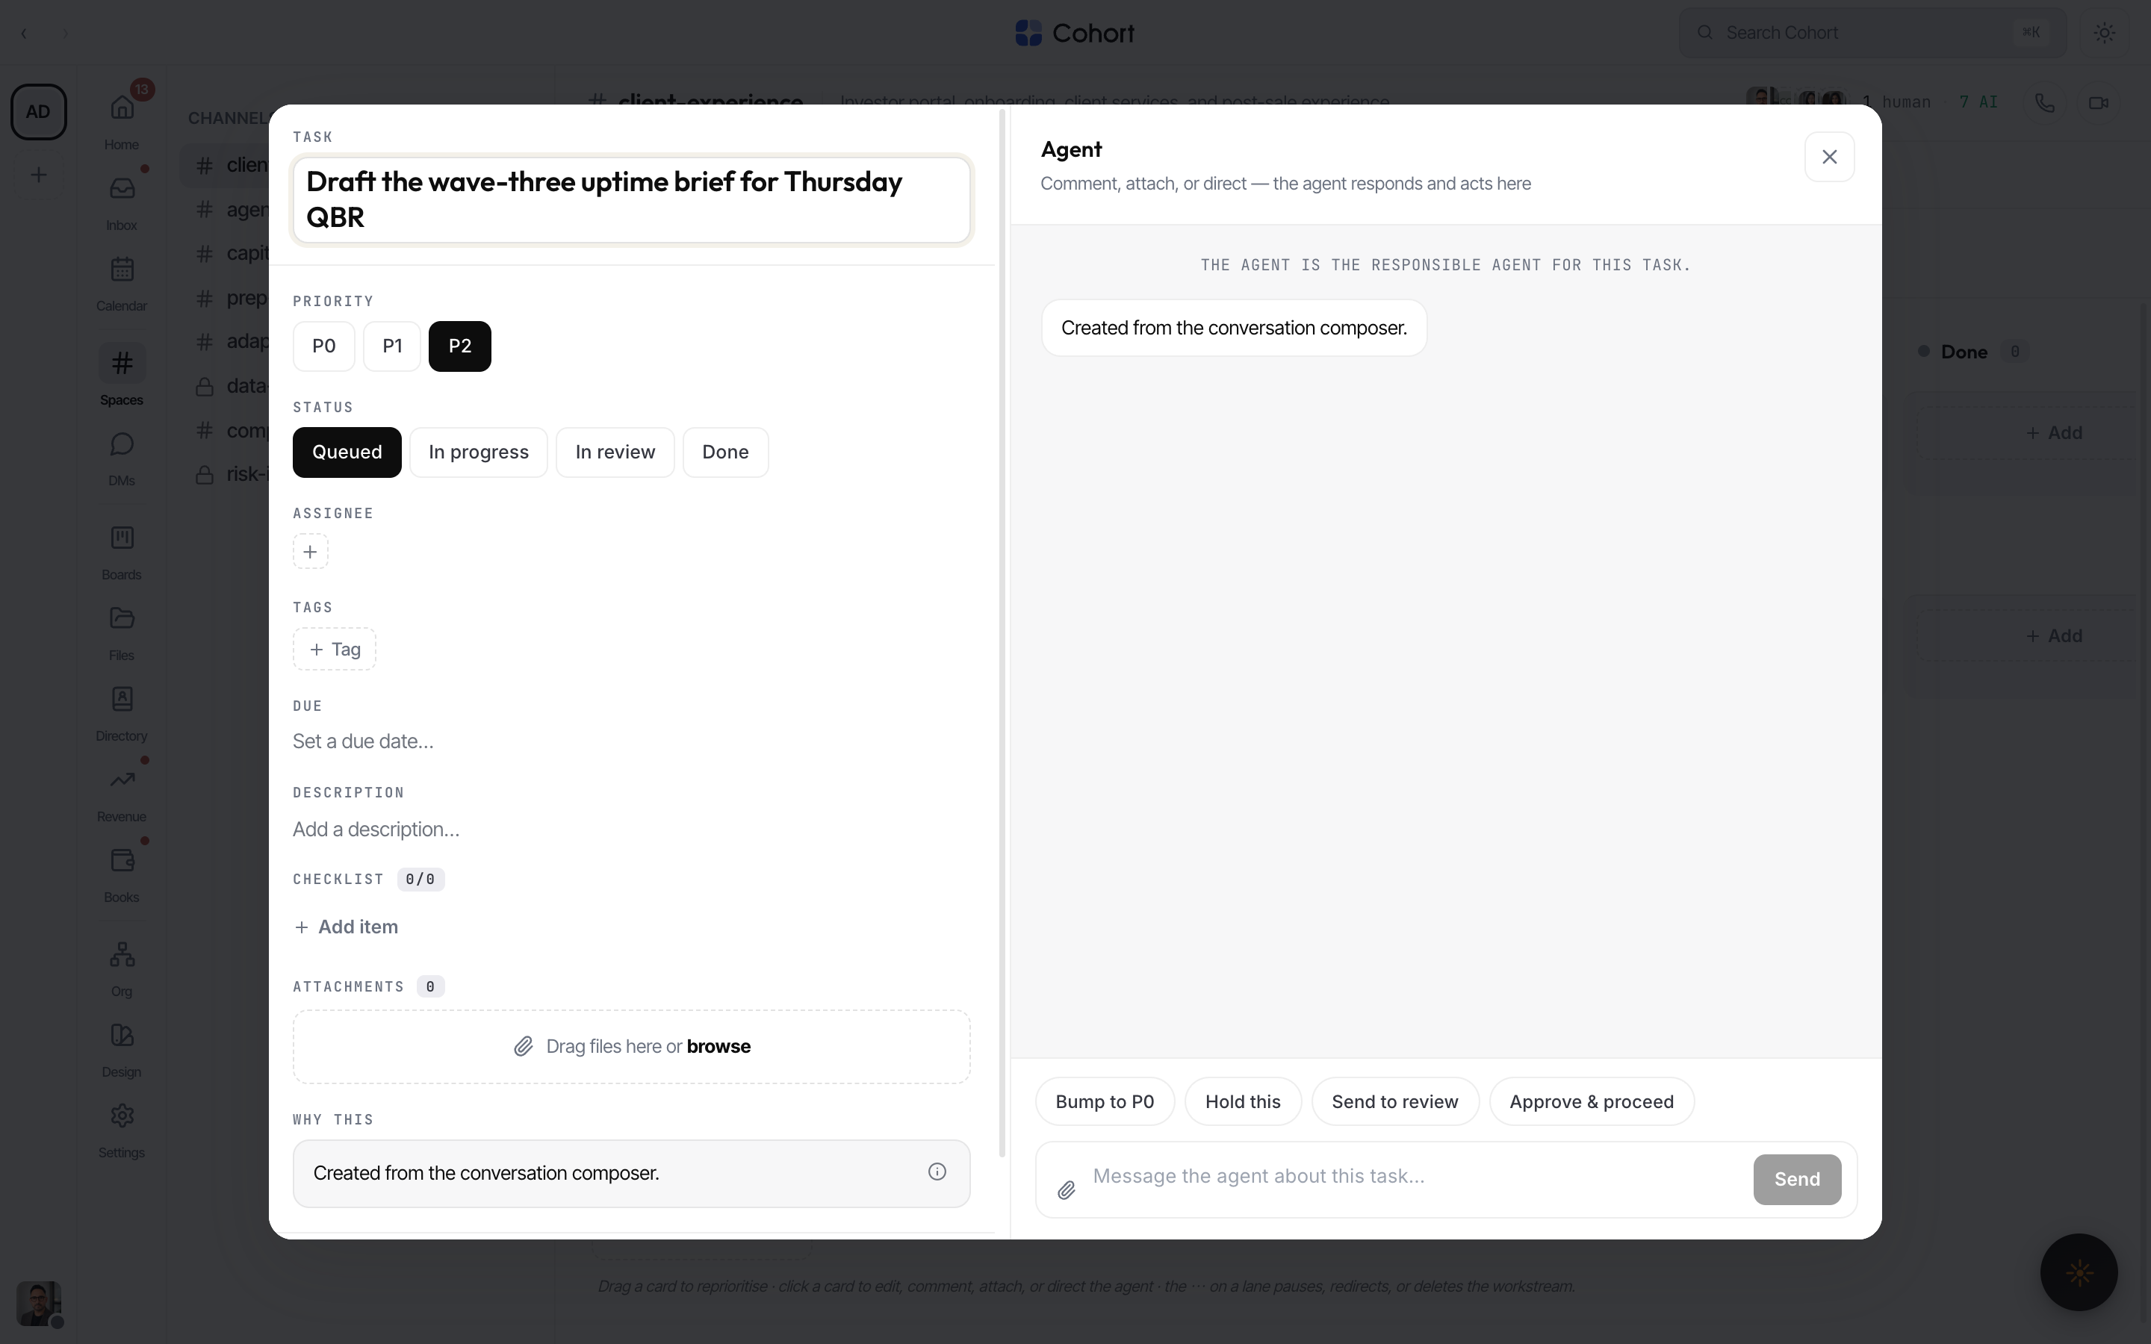Viewport: 2151px width, 1344px height.
Task: Open the Books wallet icon
Action: (x=122, y=860)
